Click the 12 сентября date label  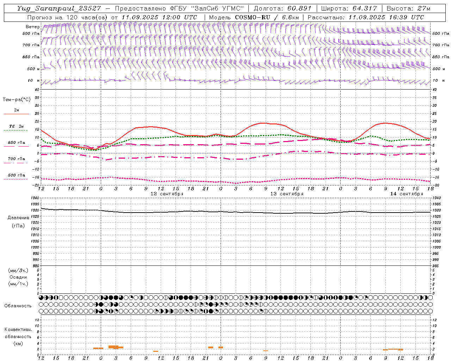[x=167, y=194]
